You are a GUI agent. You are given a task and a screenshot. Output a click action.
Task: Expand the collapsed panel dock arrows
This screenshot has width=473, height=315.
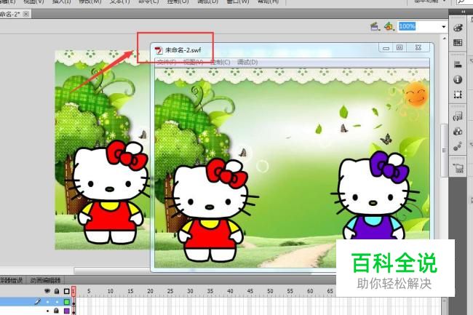pos(463,12)
